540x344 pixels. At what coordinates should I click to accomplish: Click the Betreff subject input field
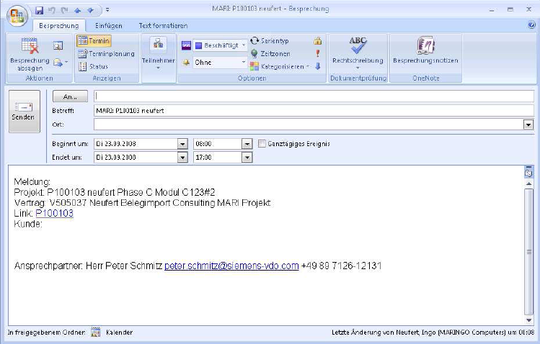[x=313, y=111]
